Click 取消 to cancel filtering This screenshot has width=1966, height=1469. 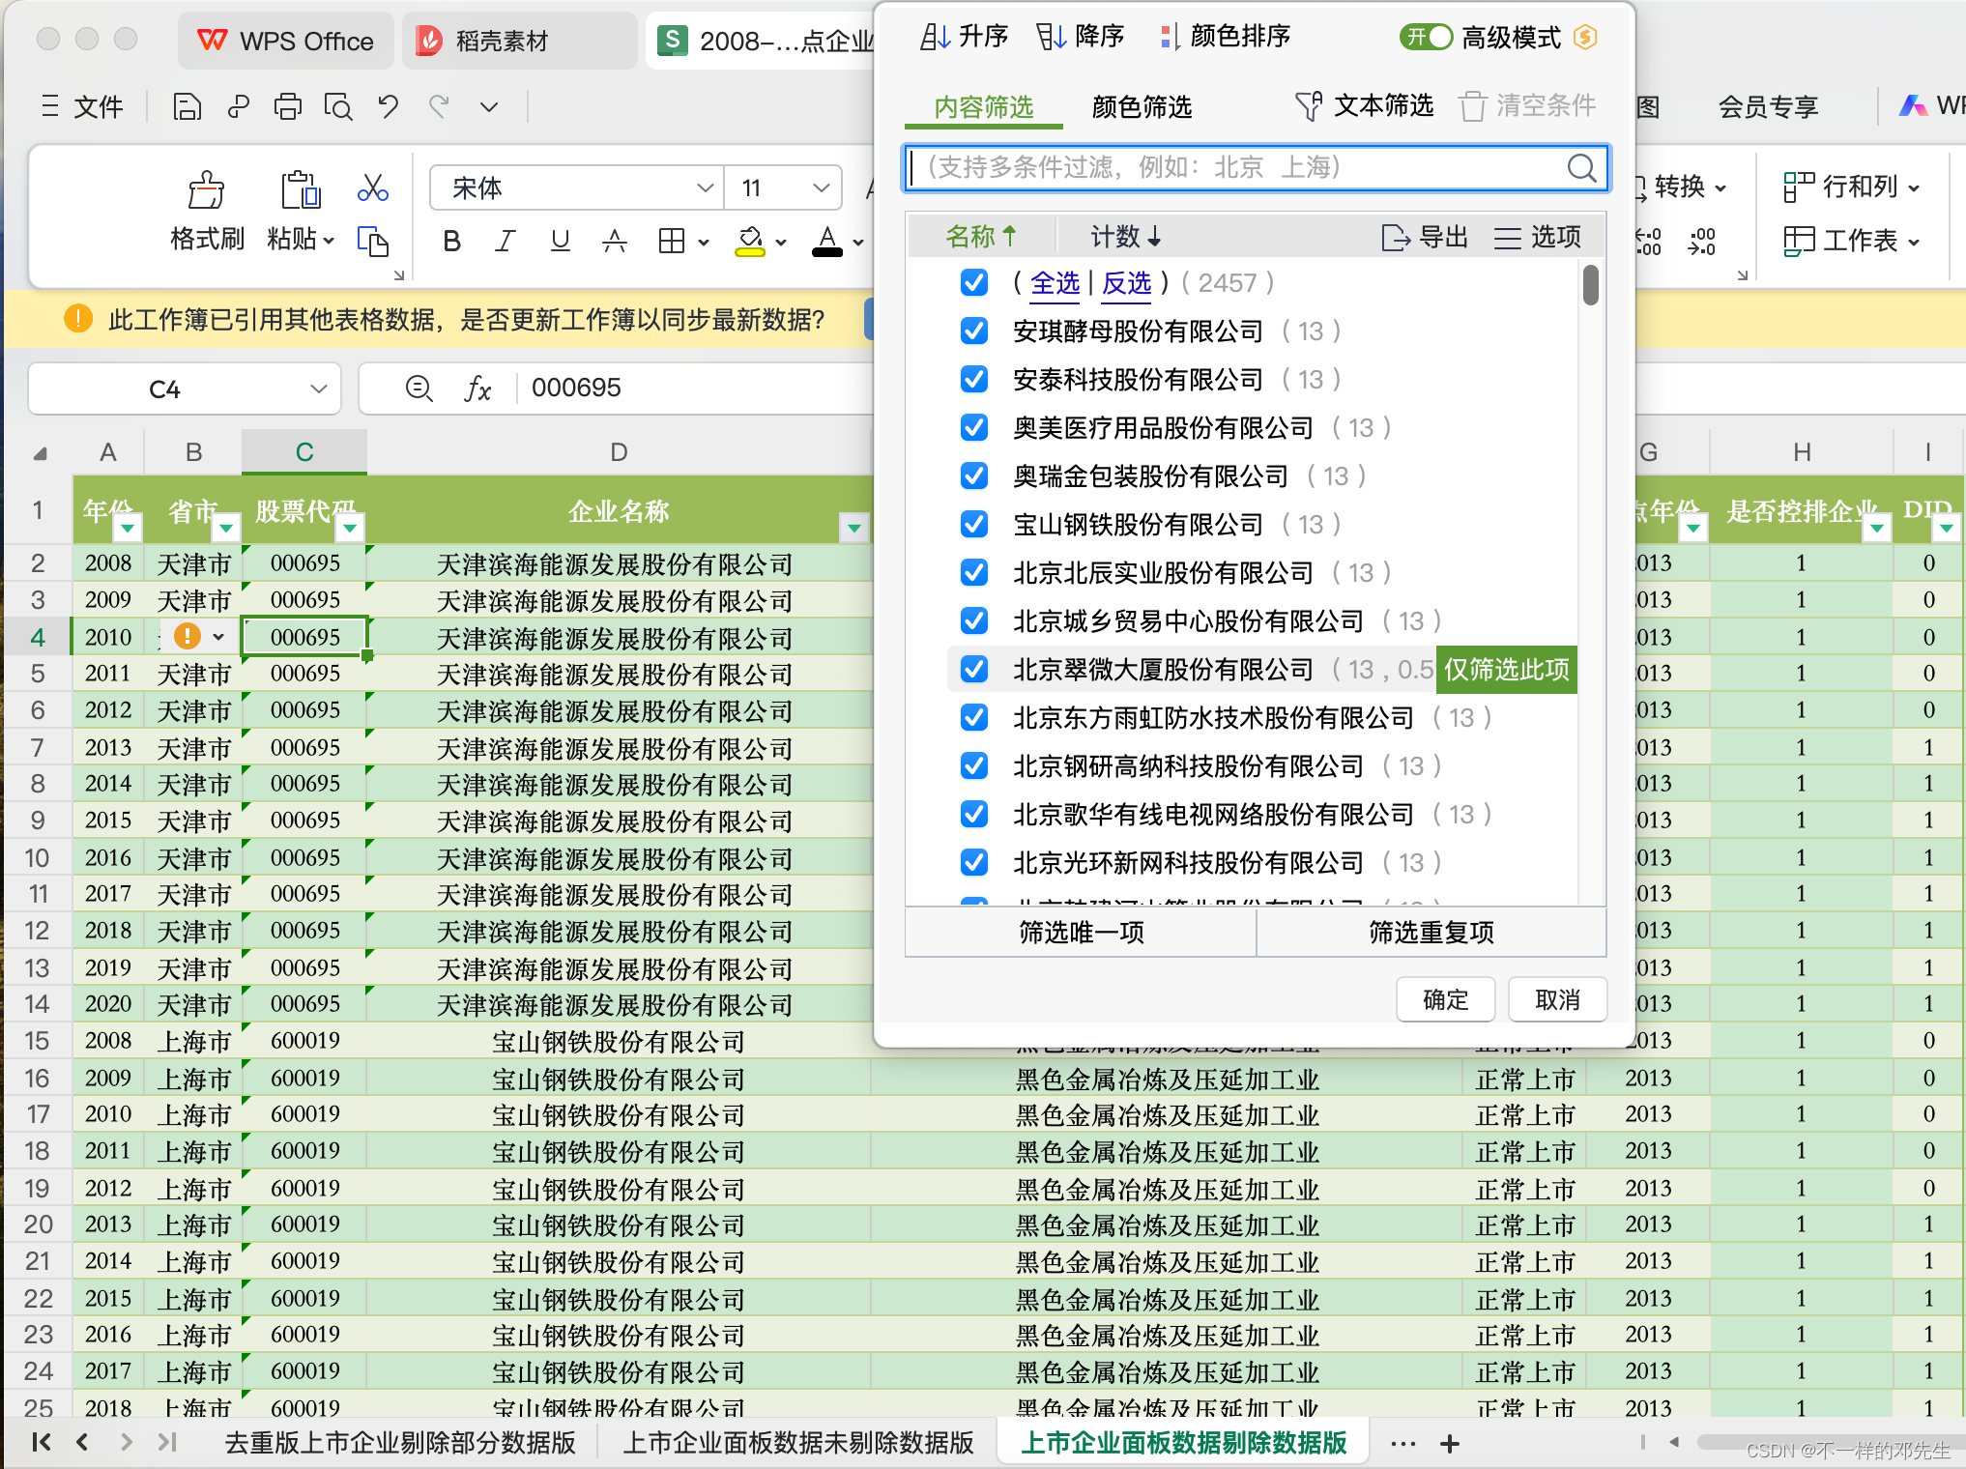(x=1558, y=999)
